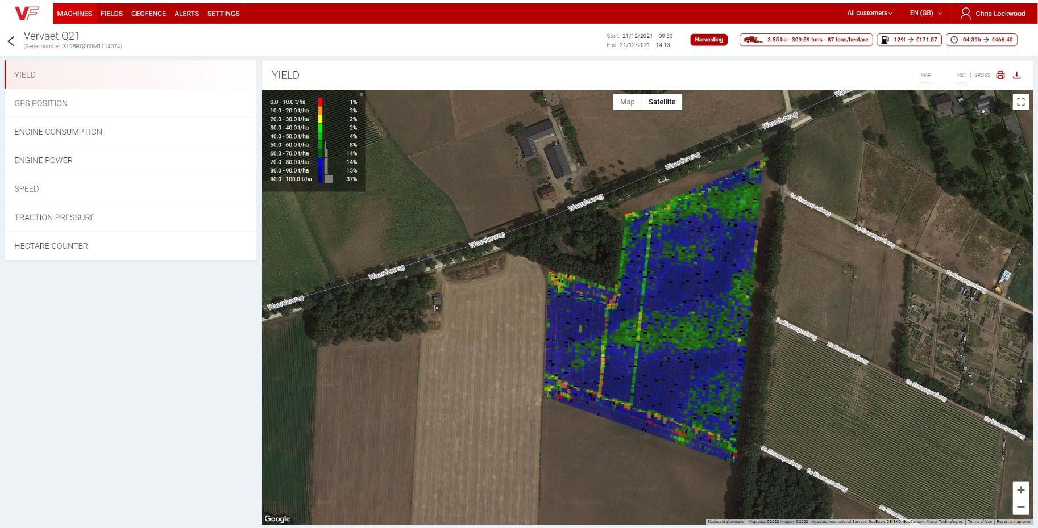Viewport: 1038px width, 528px height.
Task: Toggle yield to GROSS
Action: pos(982,75)
